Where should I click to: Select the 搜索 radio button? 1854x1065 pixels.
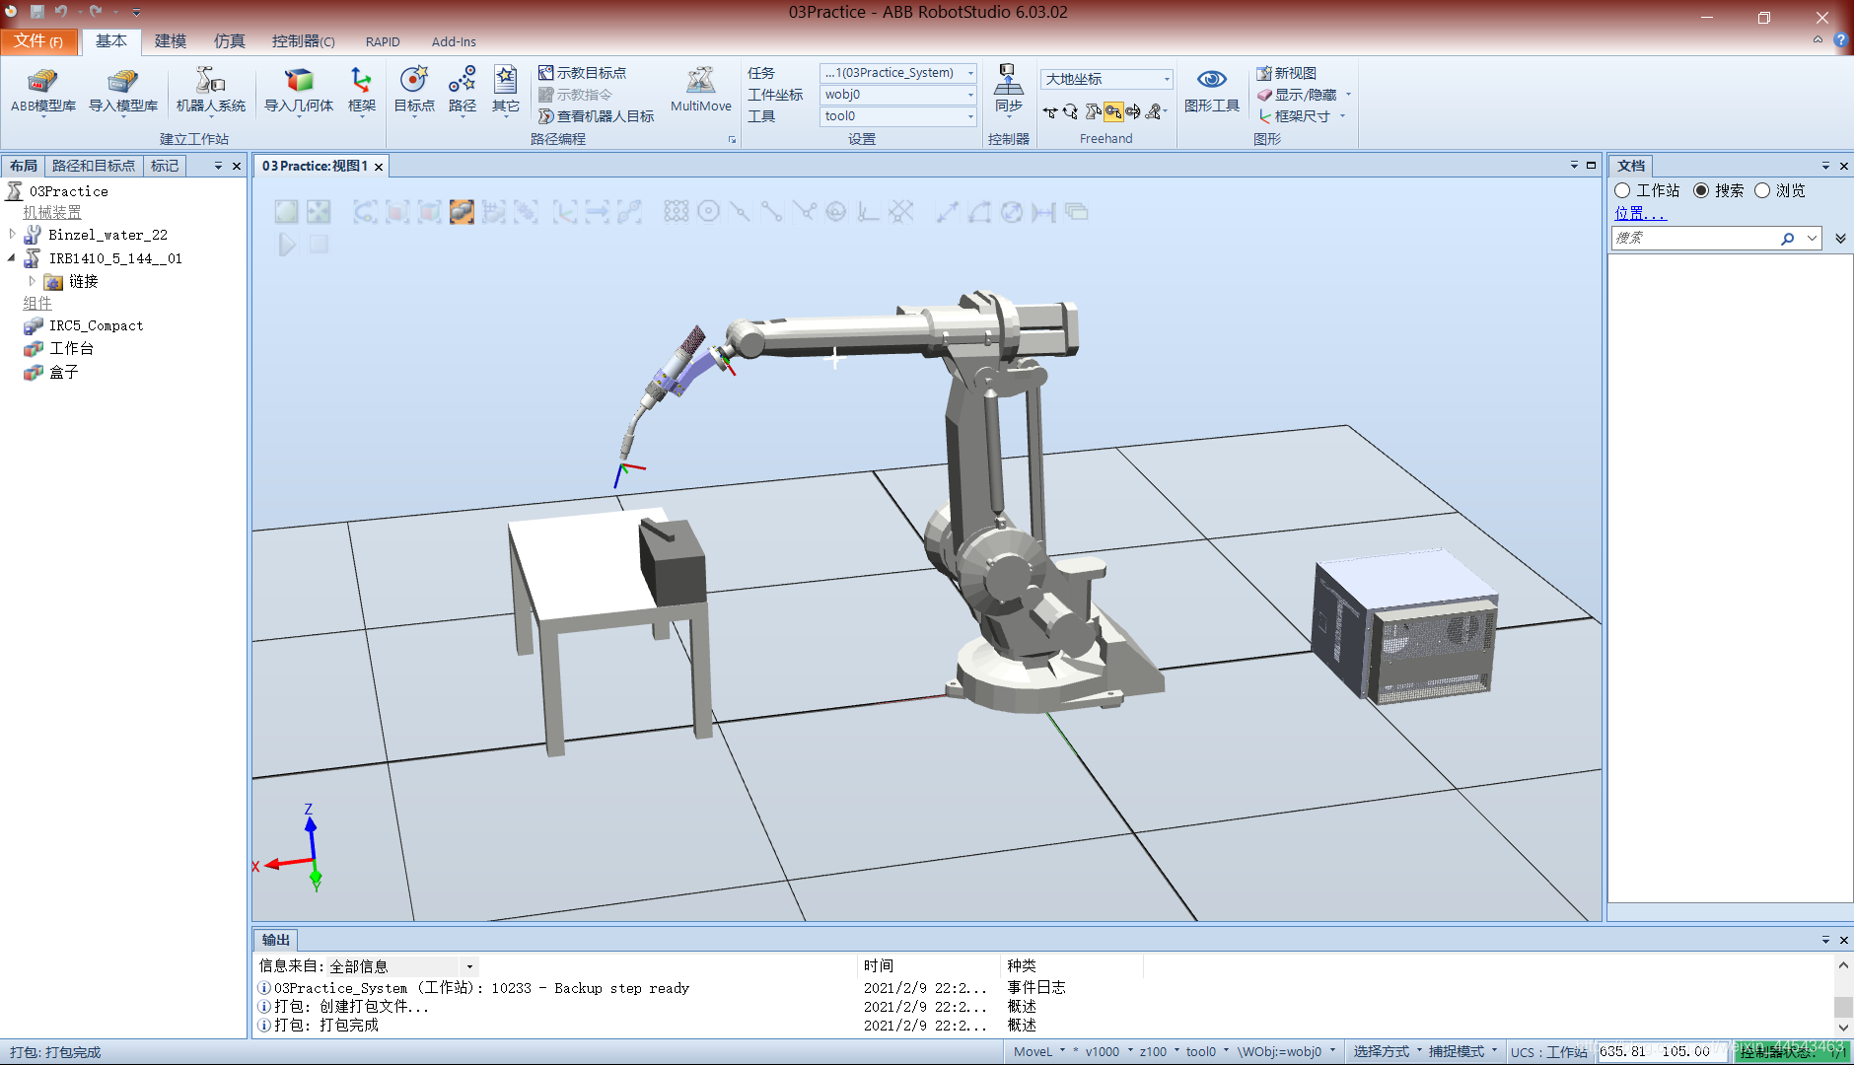pyautogui.click(x=1701, y=190)
